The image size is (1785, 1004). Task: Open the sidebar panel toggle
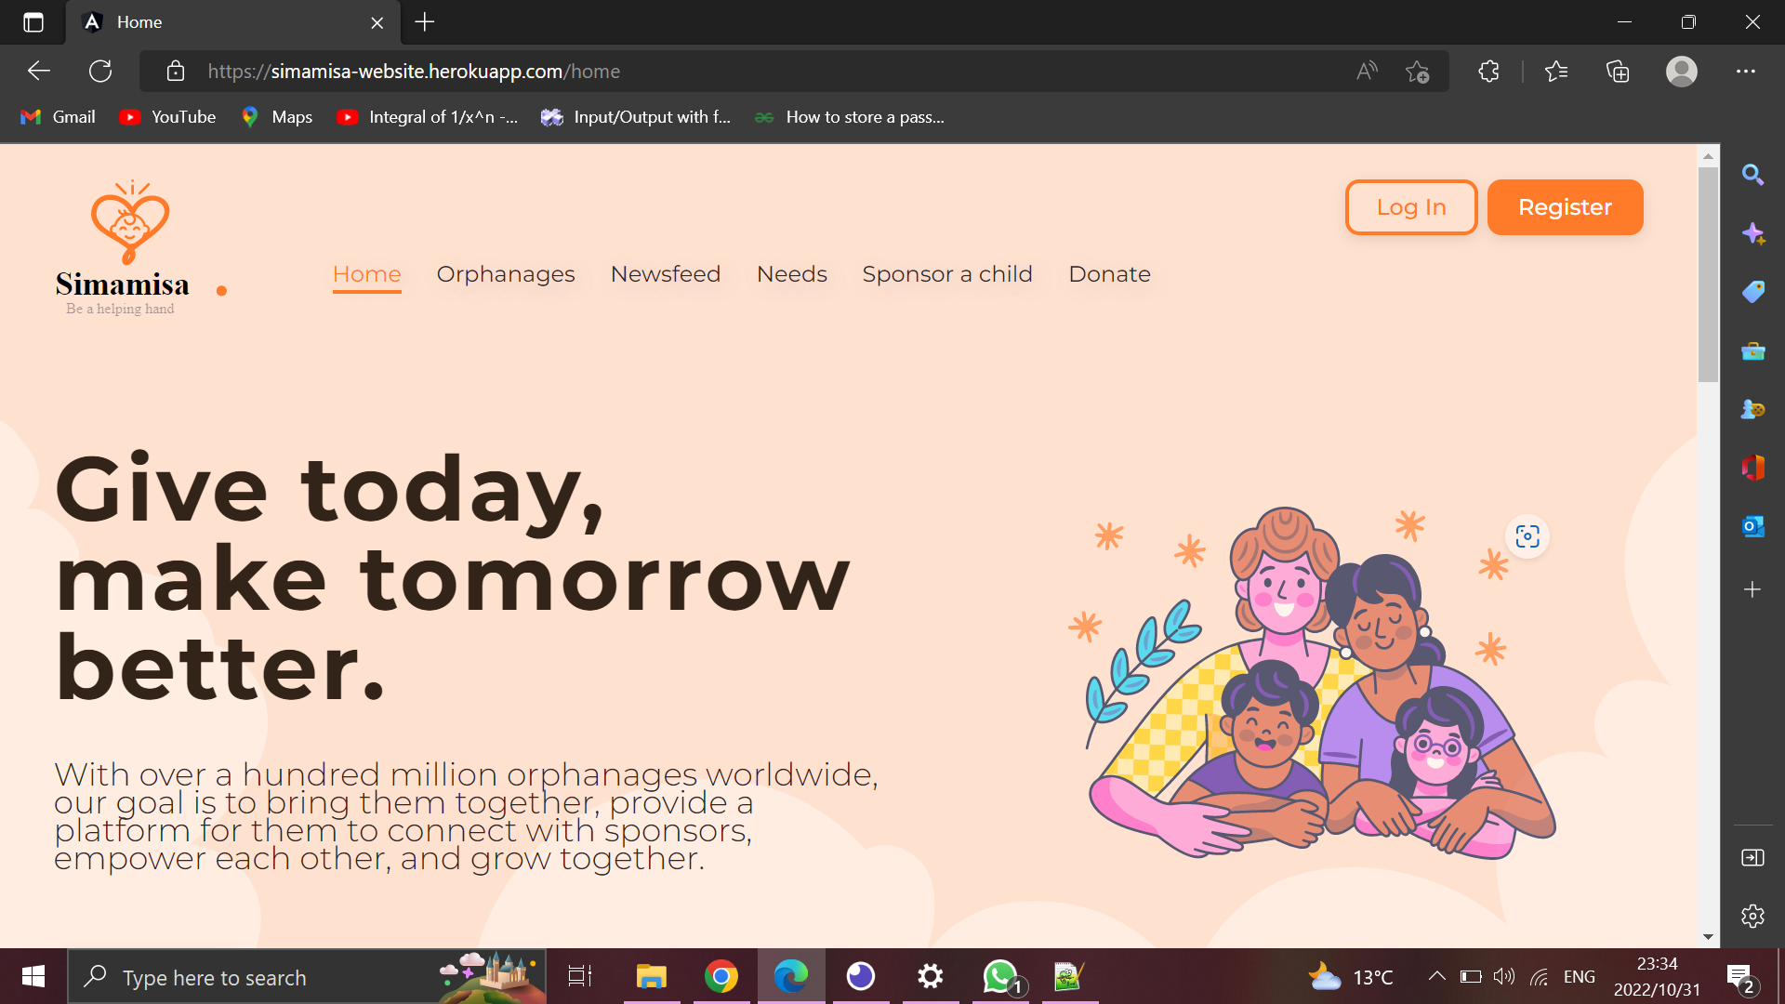pyautogui.click(x=1753, y=857)
